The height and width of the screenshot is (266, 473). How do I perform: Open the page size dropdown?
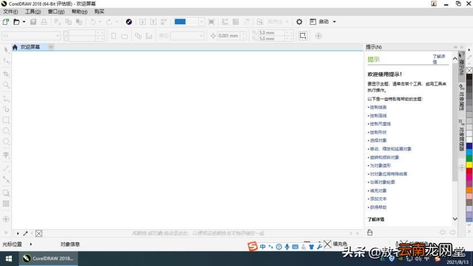(x=57, y=36)
